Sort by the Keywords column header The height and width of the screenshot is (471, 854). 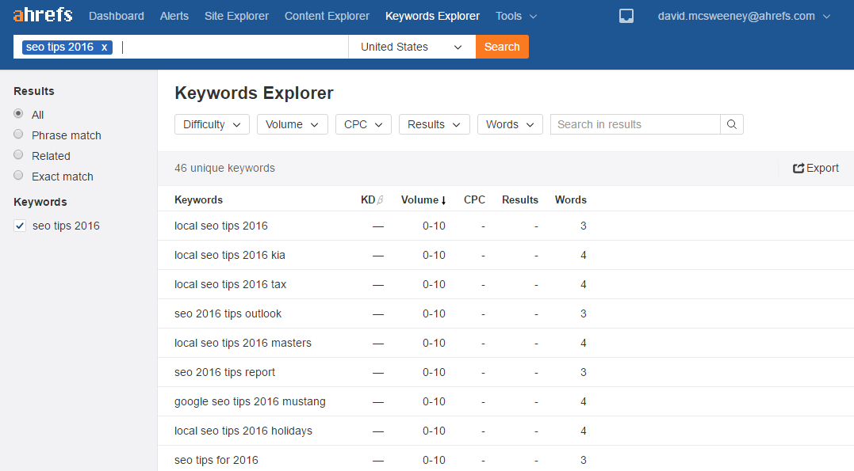point(199,199)
